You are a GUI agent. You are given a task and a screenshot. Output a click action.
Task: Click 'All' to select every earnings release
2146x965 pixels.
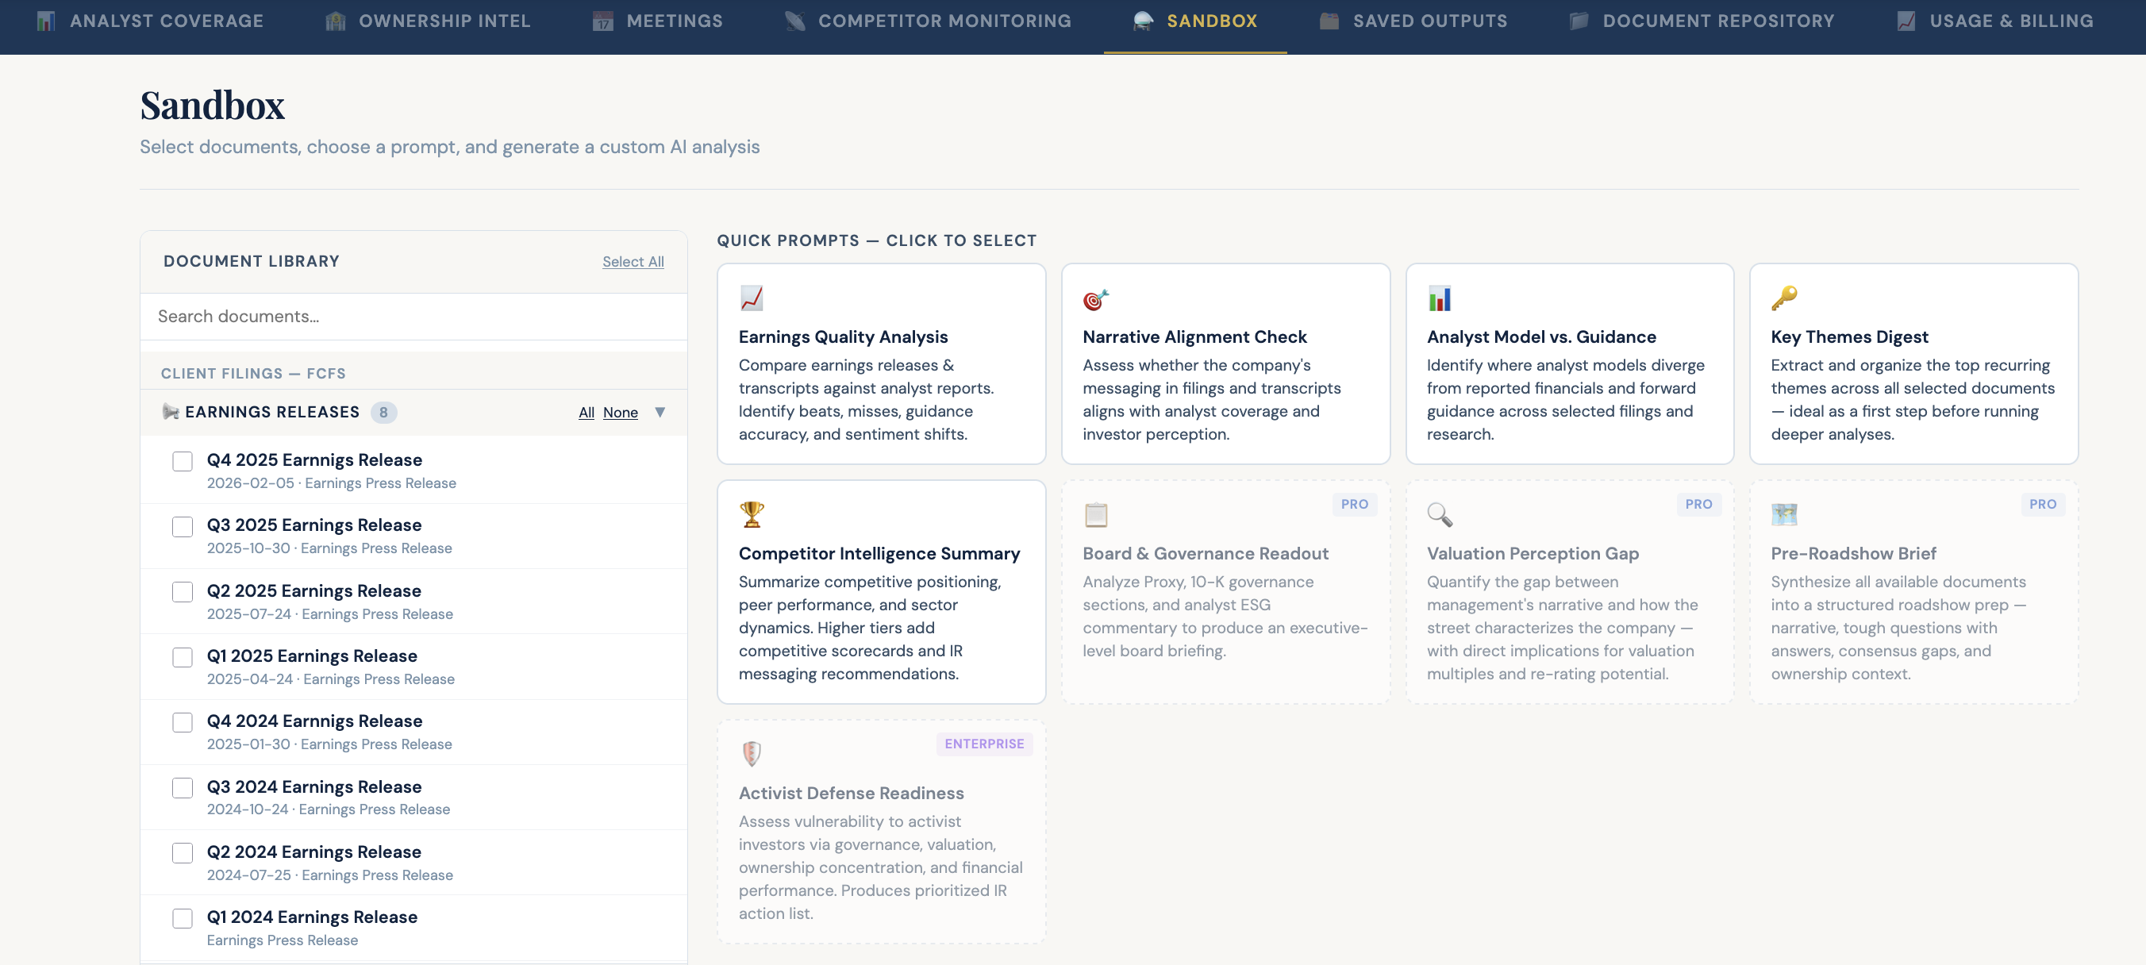click(x=586, y=412)
